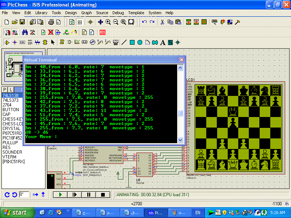The width and height of the screenshot is (291, 218).
Task: Click the P pick devices button
Action: coord(5,90)
